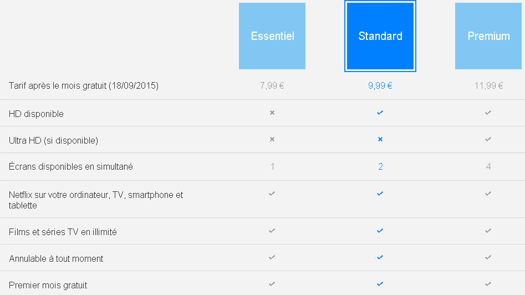
Task: Pick the Premium plan tile
Action: click(x=488, y=36)
